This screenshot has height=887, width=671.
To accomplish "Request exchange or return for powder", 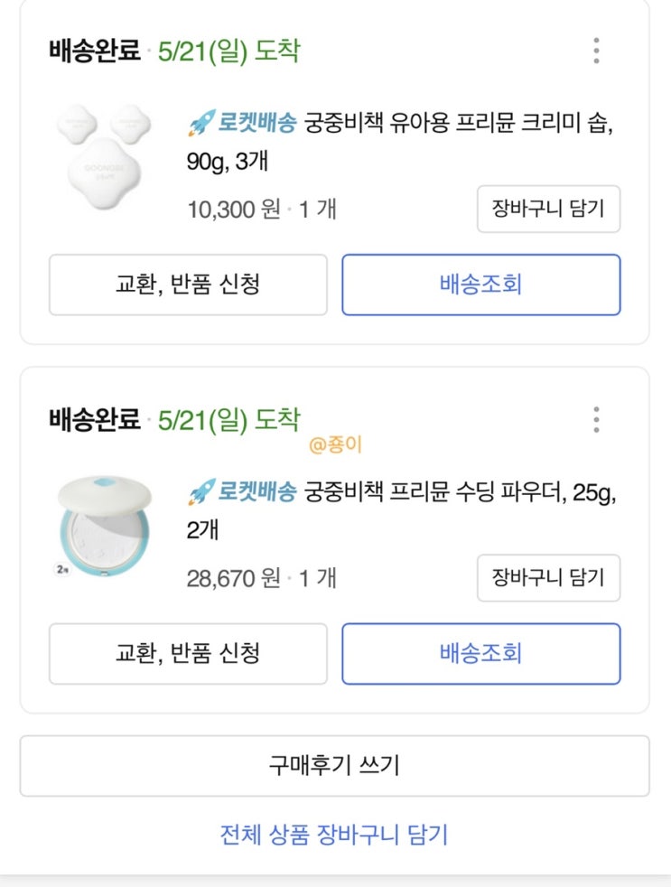I will (188, 654).
